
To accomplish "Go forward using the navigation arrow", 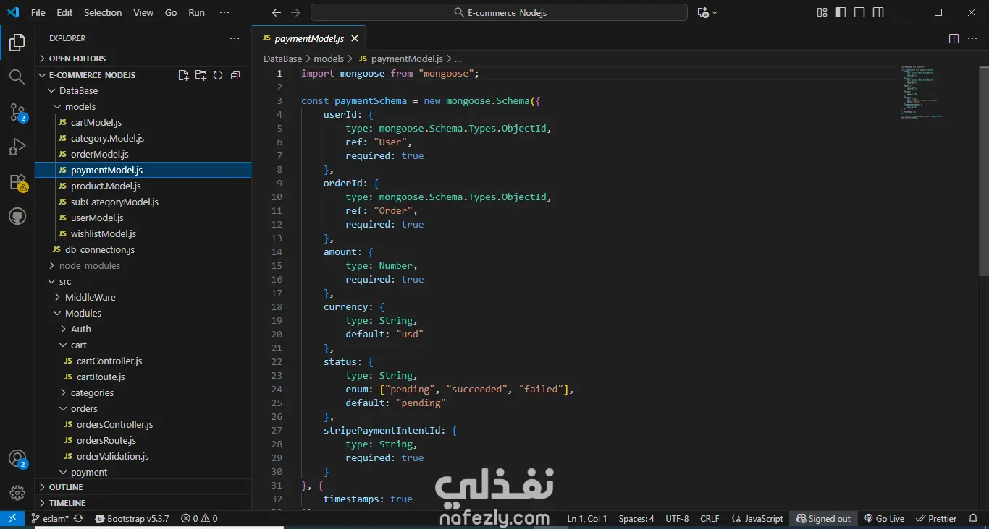I will tap(295, 12).
